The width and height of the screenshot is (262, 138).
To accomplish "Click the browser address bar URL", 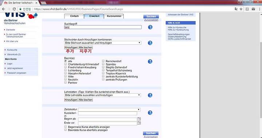I will 79,9.
